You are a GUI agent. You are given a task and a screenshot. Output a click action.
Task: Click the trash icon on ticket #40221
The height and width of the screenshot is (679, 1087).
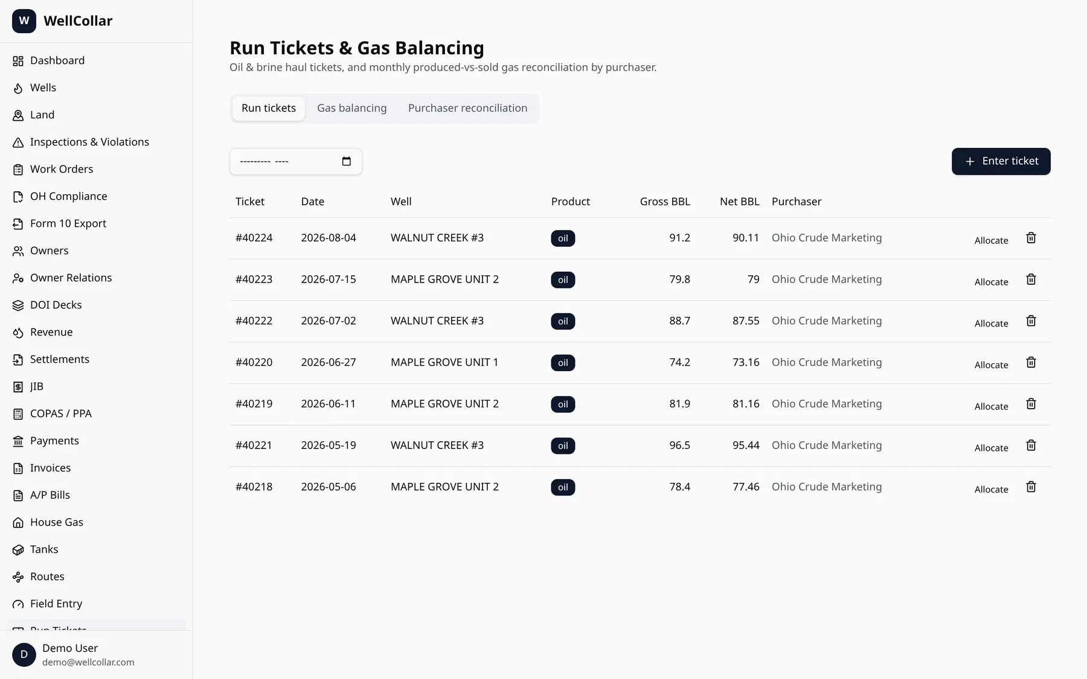pyautogui.click(x=1031, y=445)
